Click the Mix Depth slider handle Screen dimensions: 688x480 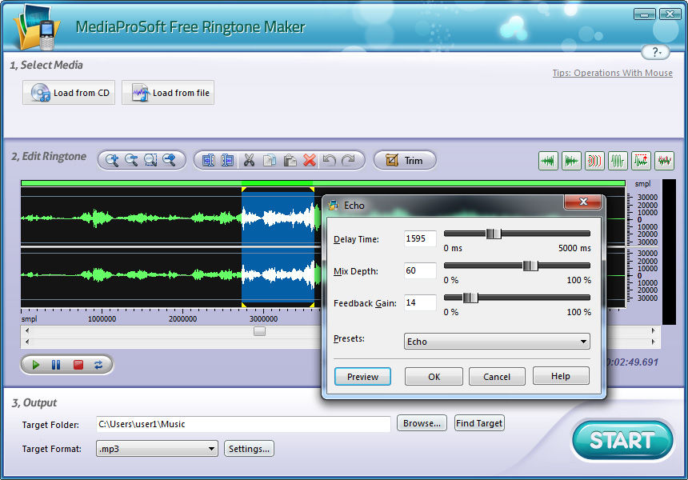point(530,266)
